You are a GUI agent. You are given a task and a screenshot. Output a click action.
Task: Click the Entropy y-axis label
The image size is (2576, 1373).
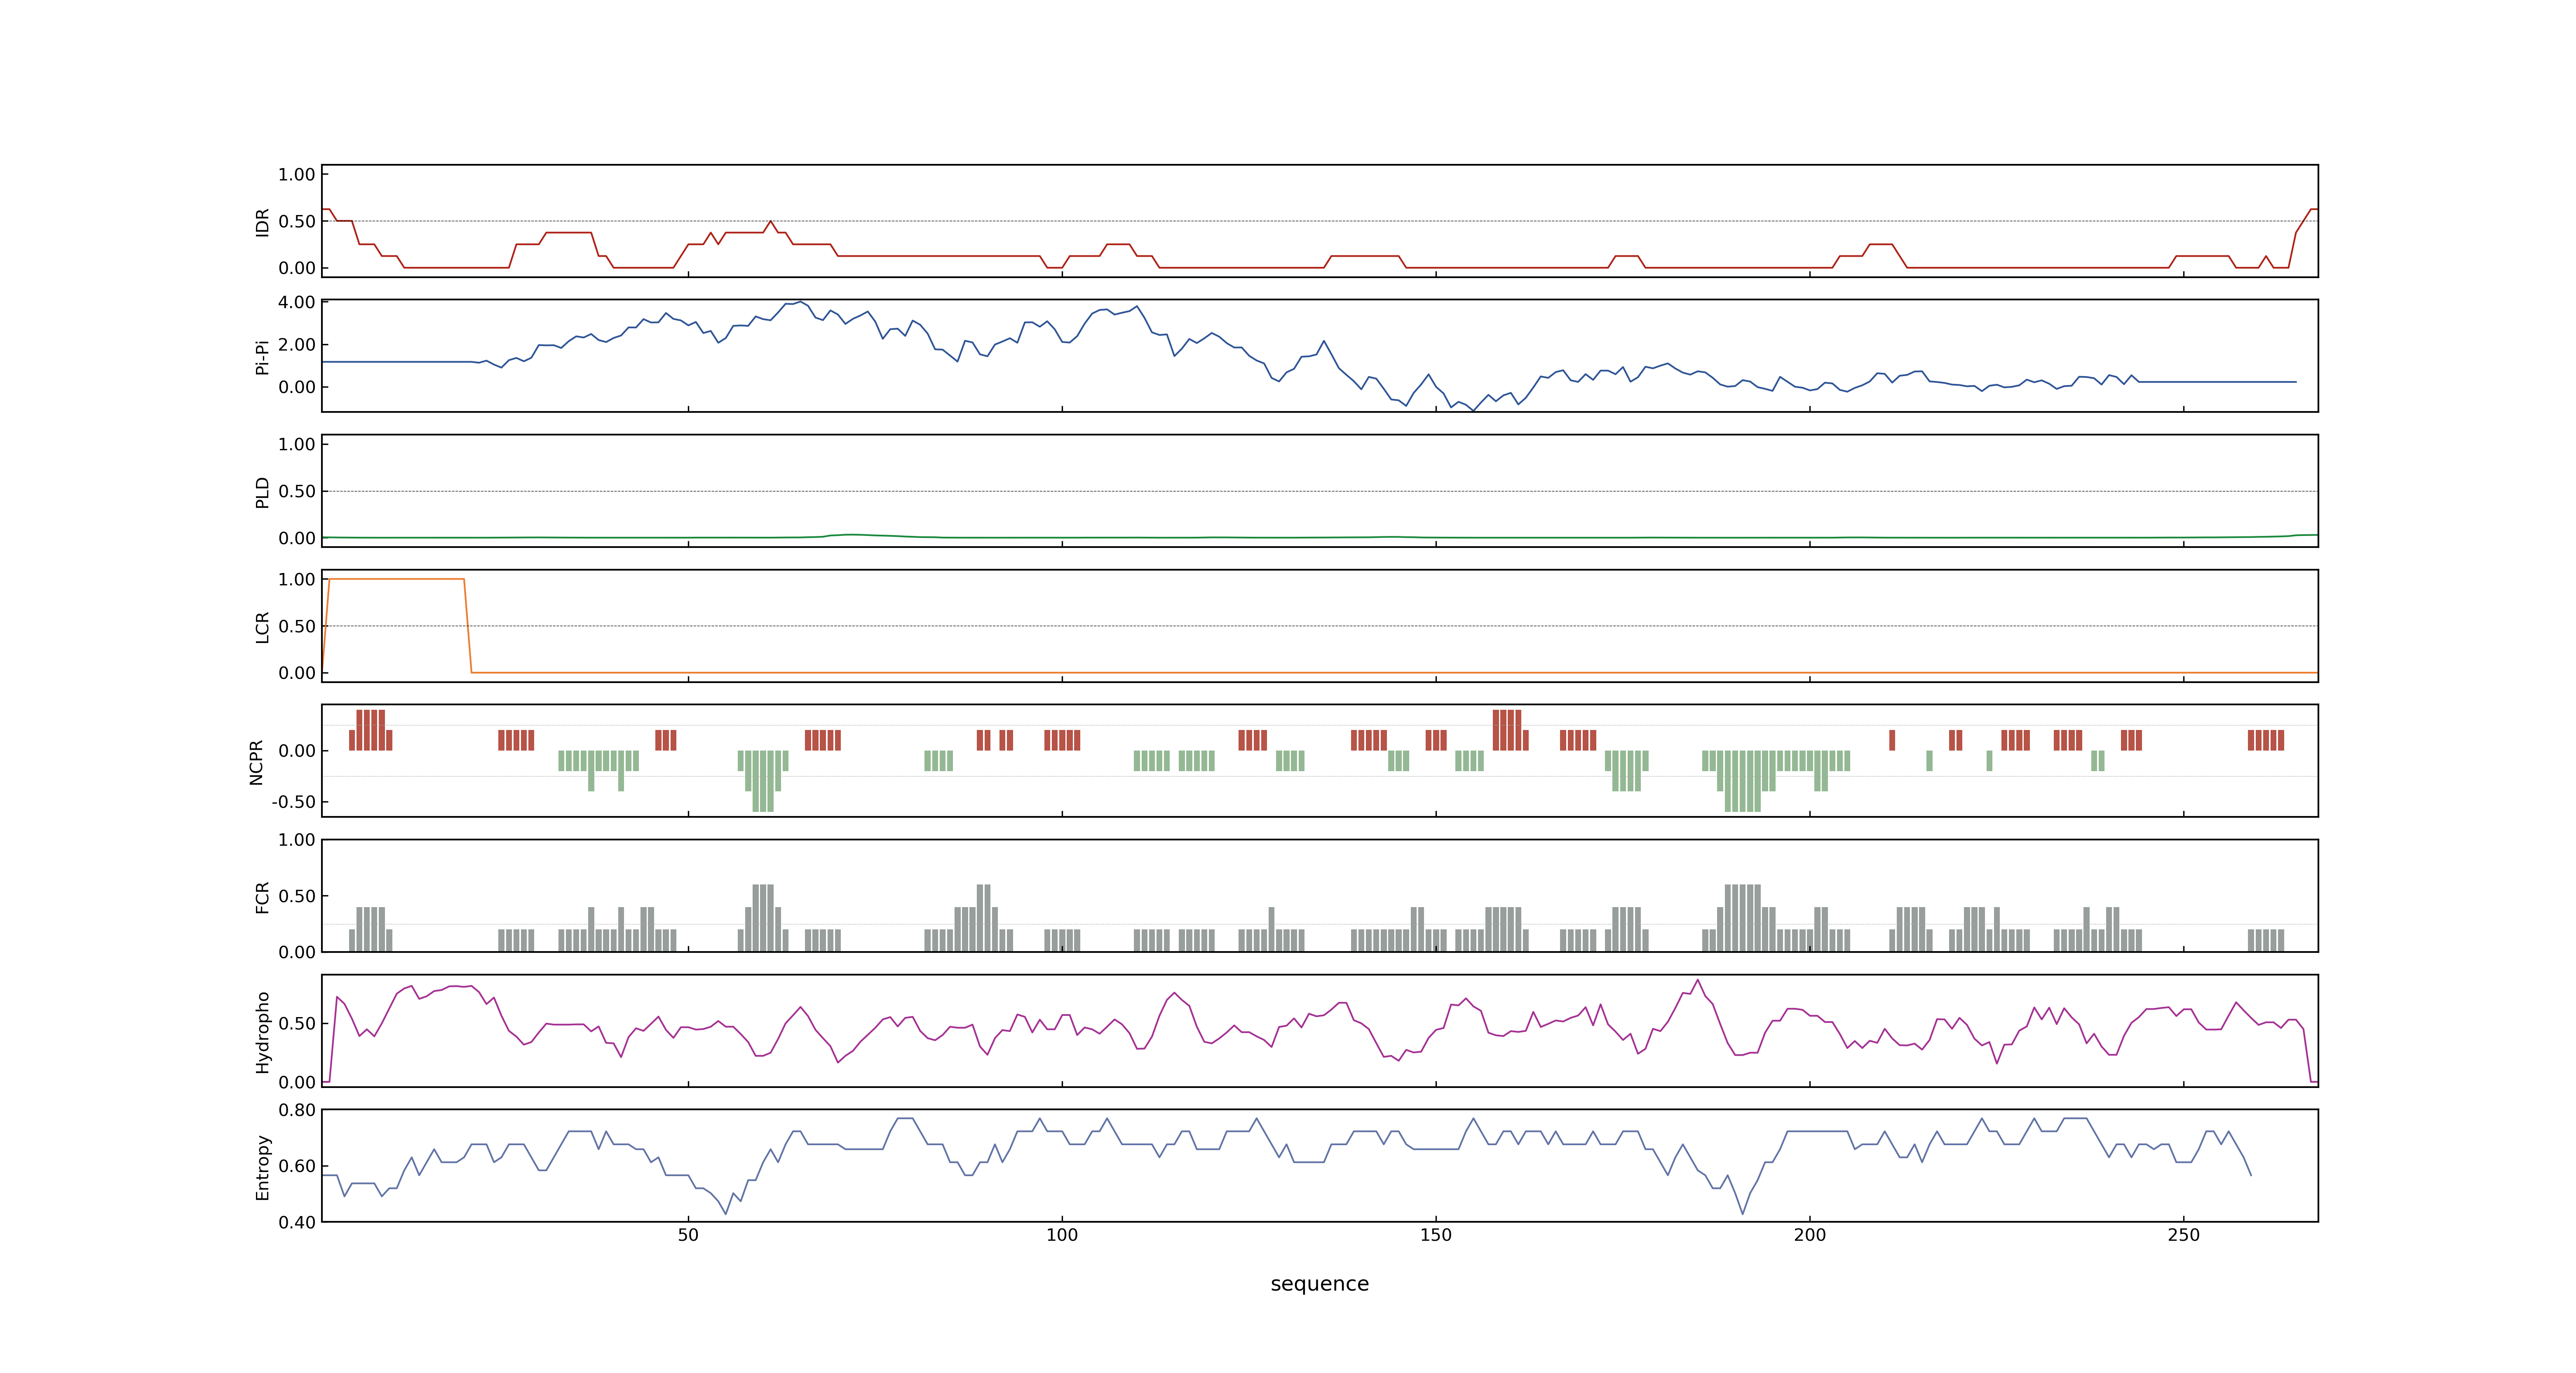click(262, 1166)
